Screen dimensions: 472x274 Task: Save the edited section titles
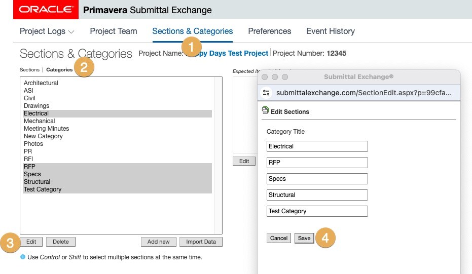pyautogui.click(x=304, y=238)
